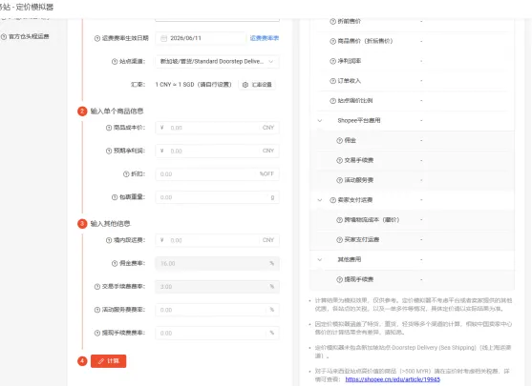Click help icon beside 卖家支付运费 row
The height and width of the screenshot is (386, 532).
tap(332, 200)
